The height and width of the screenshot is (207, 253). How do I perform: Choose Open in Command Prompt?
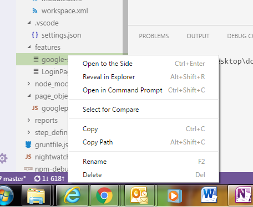pos(144,90)
